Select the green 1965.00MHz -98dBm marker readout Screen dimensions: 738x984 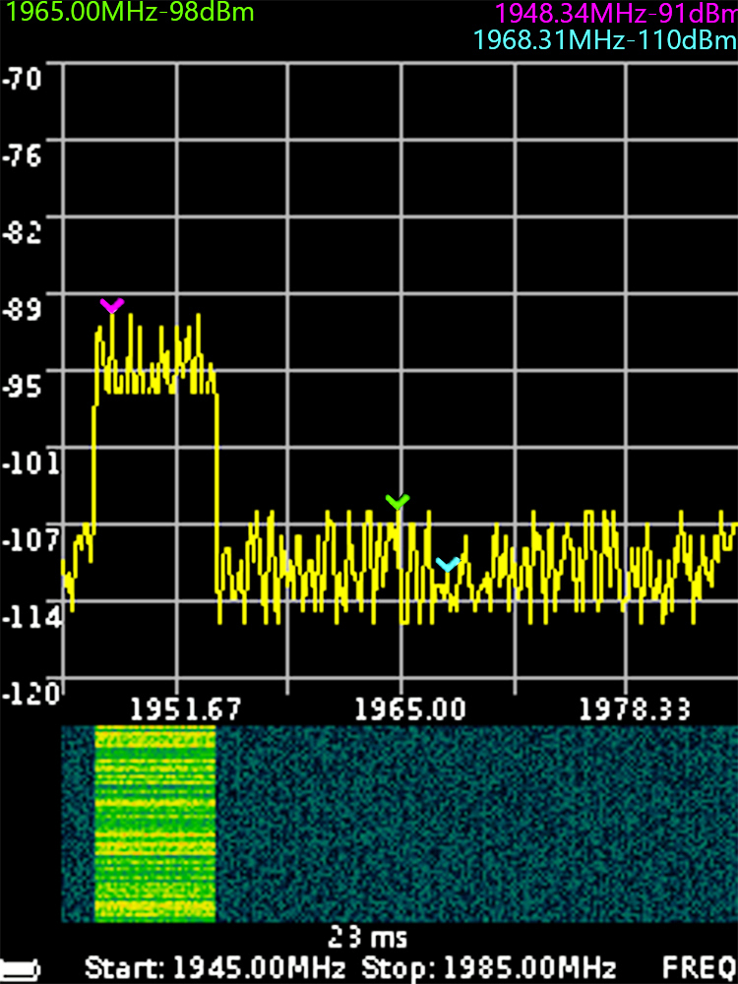(x=130, y=13)
